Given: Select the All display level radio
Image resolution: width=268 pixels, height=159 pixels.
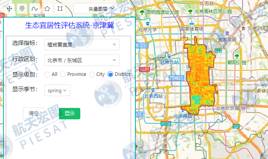Looking at the screenshot, I should [x=47, y=74].
